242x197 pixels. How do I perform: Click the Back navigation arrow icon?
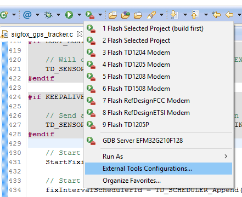click(x=229, y=15)
